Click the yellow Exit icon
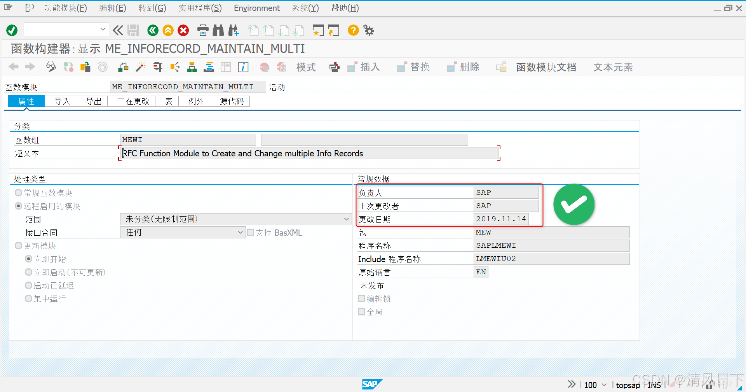The height and width of the screenshot is (392, 746). tap(168, 30)
